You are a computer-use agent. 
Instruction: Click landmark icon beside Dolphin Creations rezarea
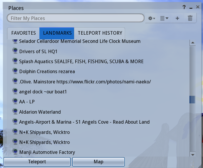pos(15,71)
